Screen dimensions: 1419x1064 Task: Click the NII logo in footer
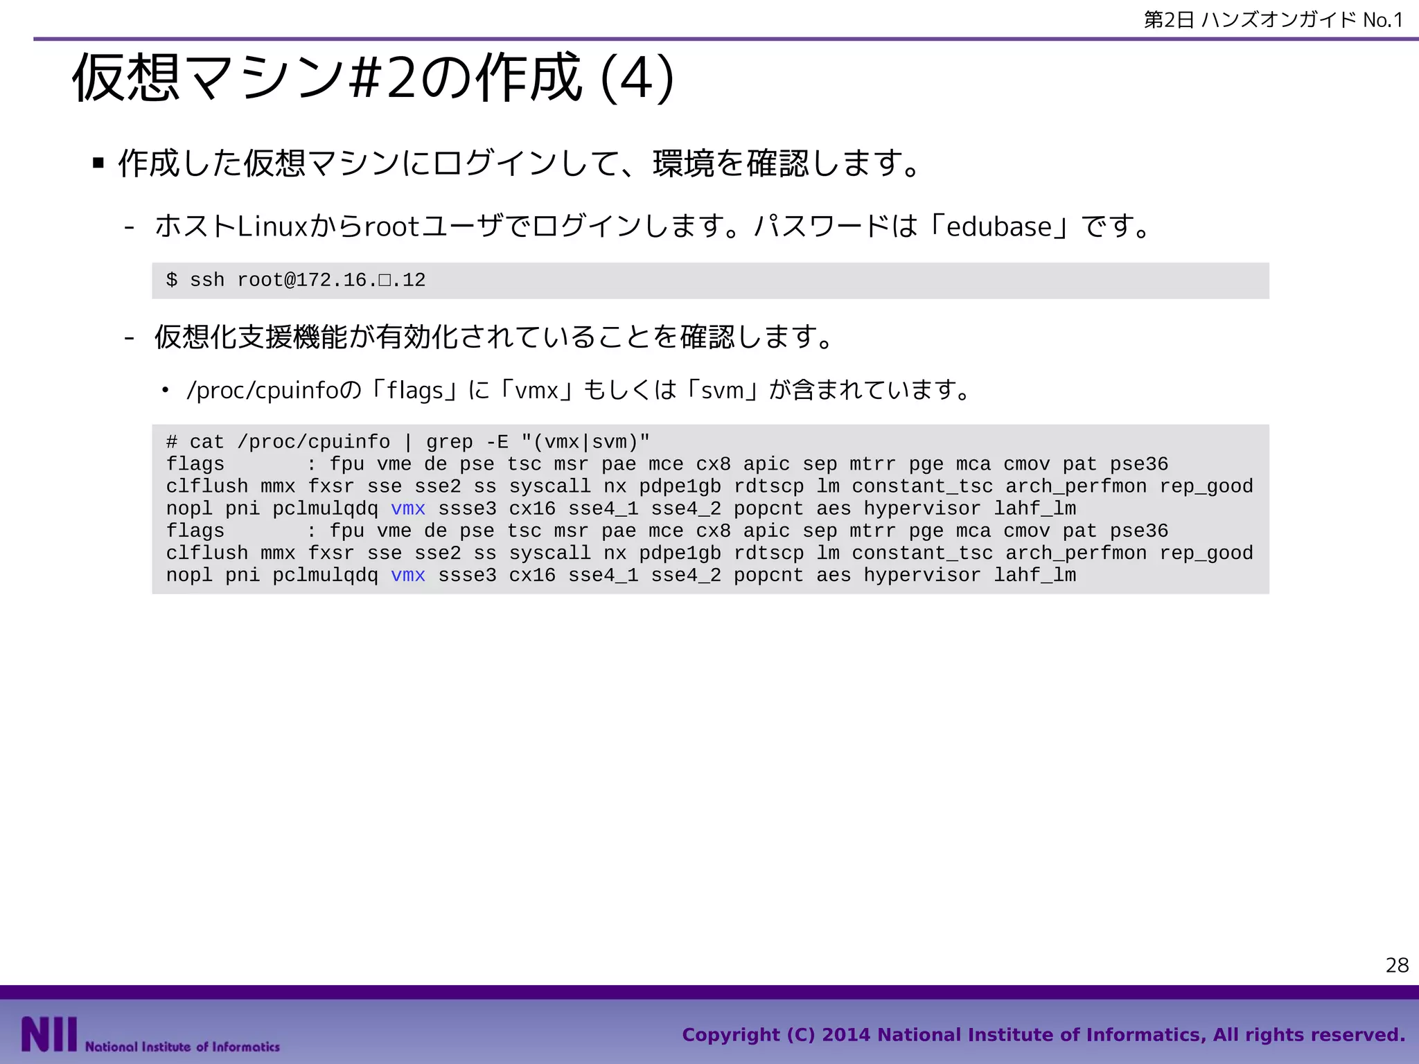49,1034
